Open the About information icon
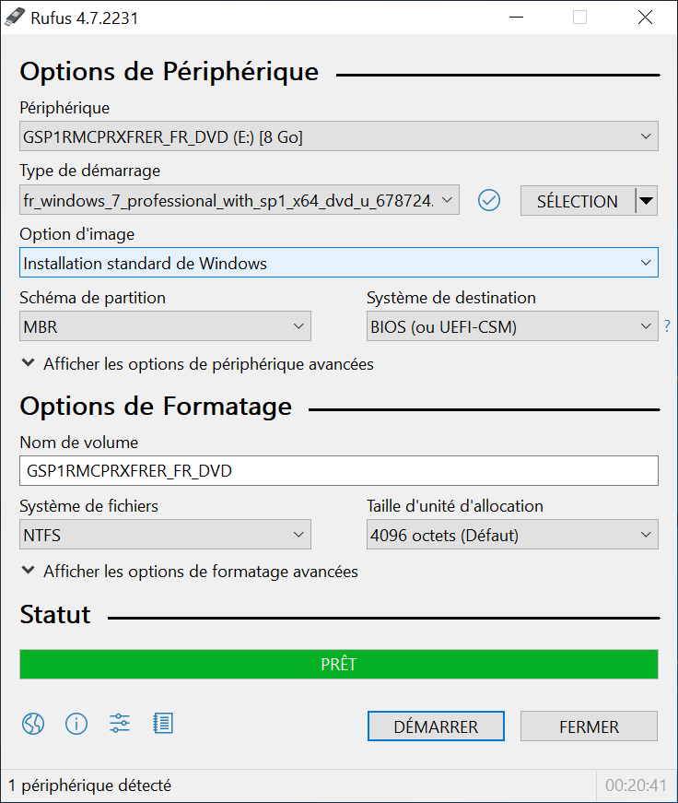 coord(76,724)
